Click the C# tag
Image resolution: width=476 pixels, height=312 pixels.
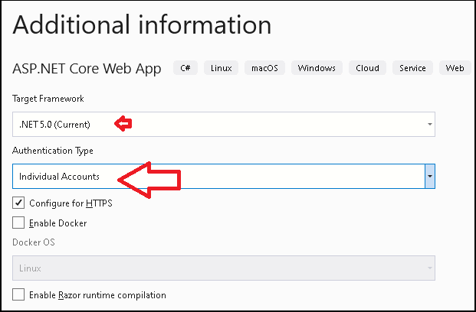[185, 68]
